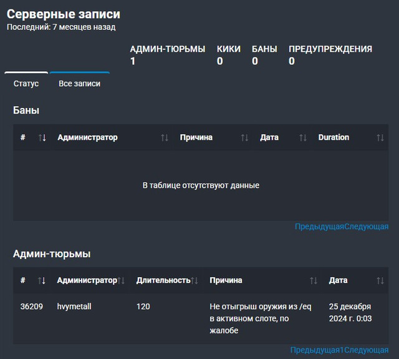The image size is (399, 359).
Task: Sort Bans table by # column arrows
Action: 42,138
